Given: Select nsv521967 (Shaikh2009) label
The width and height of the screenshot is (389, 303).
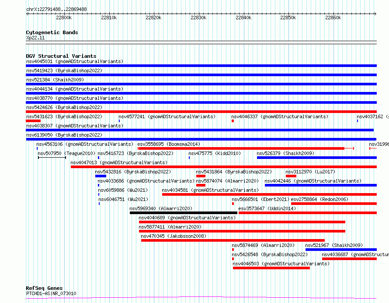Looking at the screenshot, I should tap(334, 245).
